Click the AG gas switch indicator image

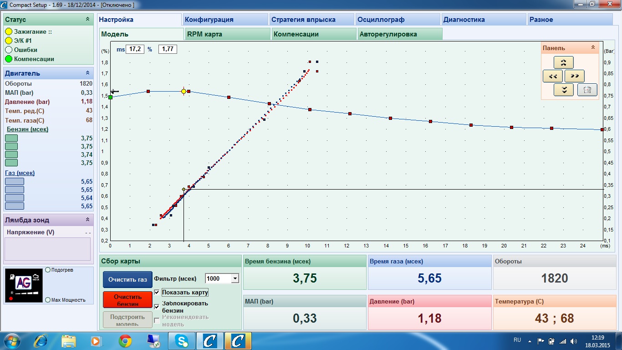point(24,284)
